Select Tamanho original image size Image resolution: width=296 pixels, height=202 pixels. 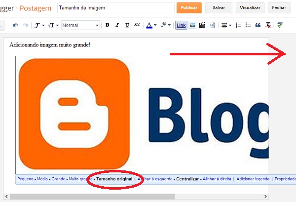[x=114, y=179]
